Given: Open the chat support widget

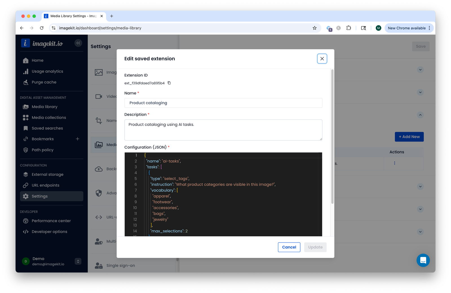Looking at the screenshot, I should [423, 260].
